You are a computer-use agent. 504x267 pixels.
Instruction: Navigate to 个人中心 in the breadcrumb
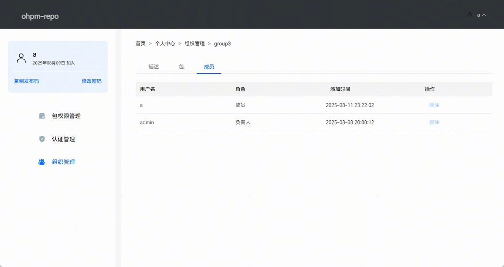coord(165,44)
